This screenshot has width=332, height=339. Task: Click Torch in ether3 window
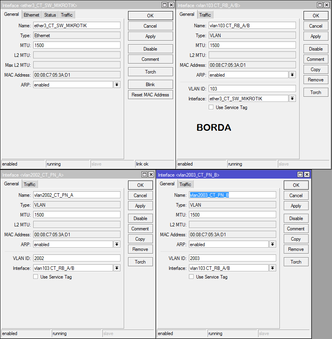point(150,72)
